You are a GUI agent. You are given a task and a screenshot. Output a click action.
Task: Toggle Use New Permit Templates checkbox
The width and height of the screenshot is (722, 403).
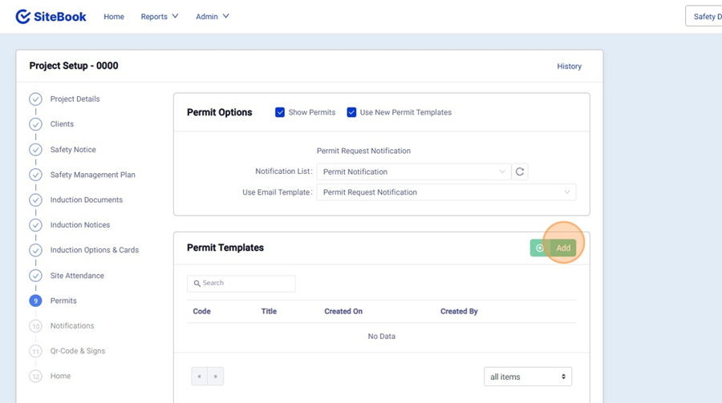[351, 112]
